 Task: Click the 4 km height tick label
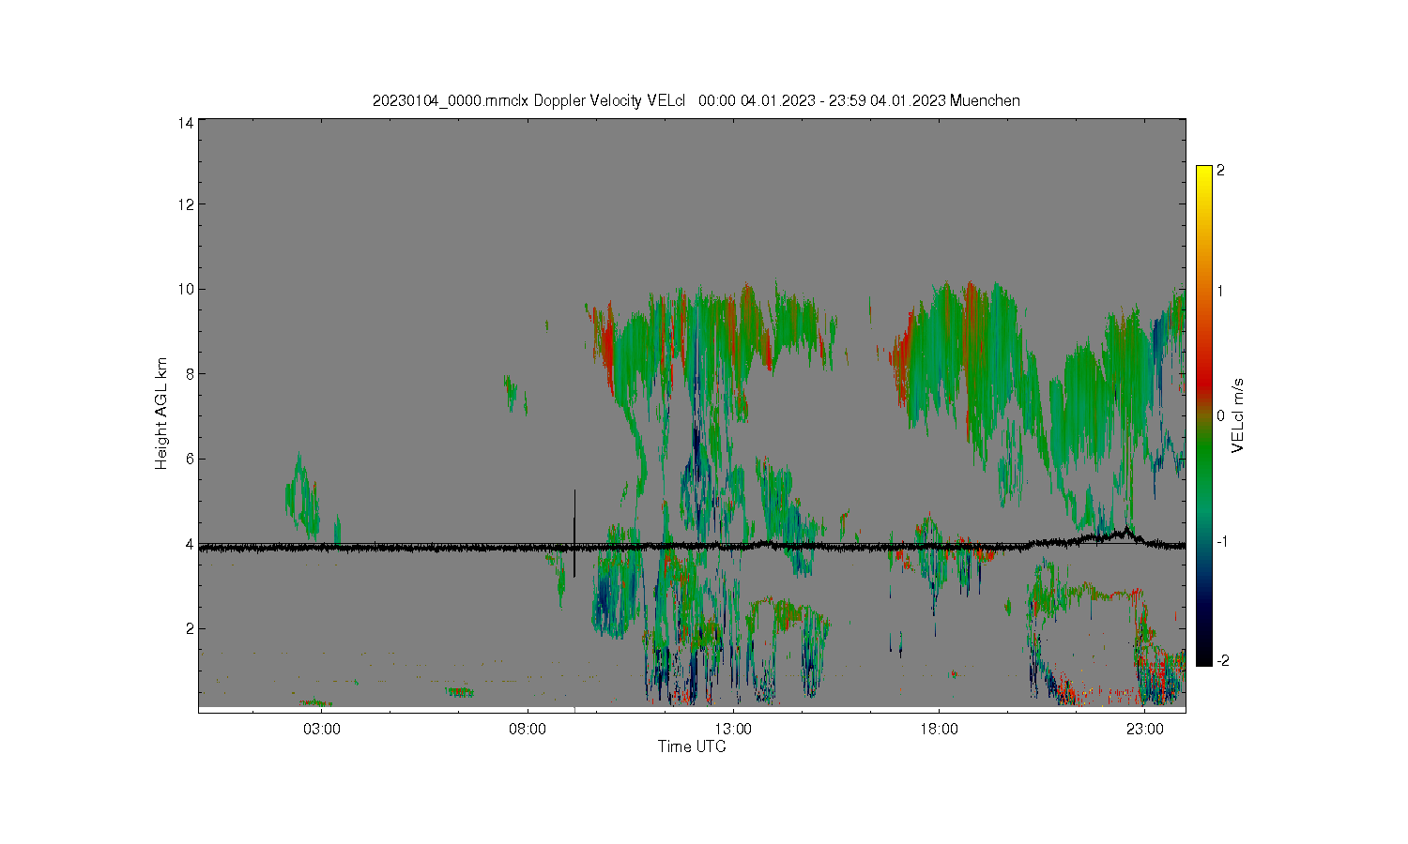pyautogui.click(x=191, y=544)
